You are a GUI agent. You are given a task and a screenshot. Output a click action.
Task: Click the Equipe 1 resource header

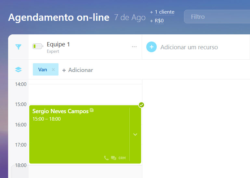59,44
